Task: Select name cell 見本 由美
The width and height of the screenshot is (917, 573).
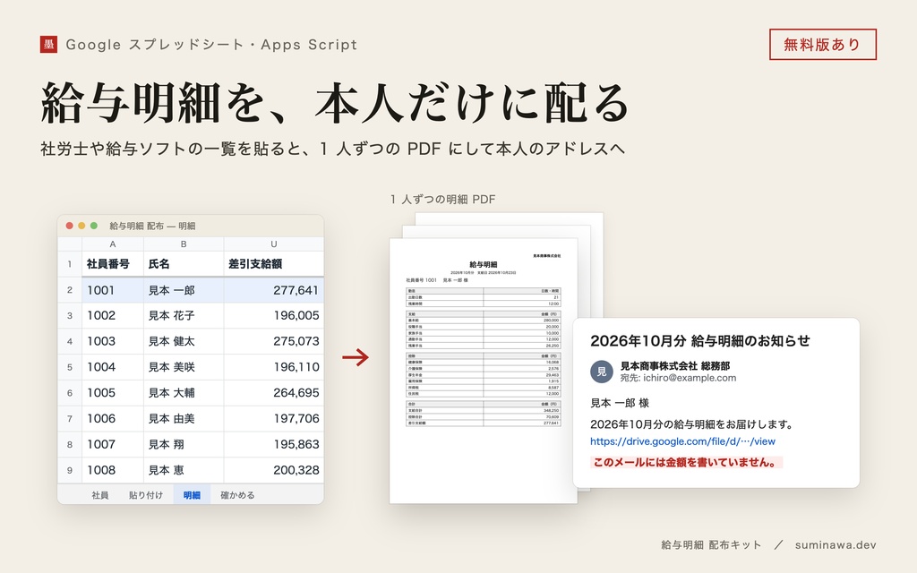Action: (184, 419)
